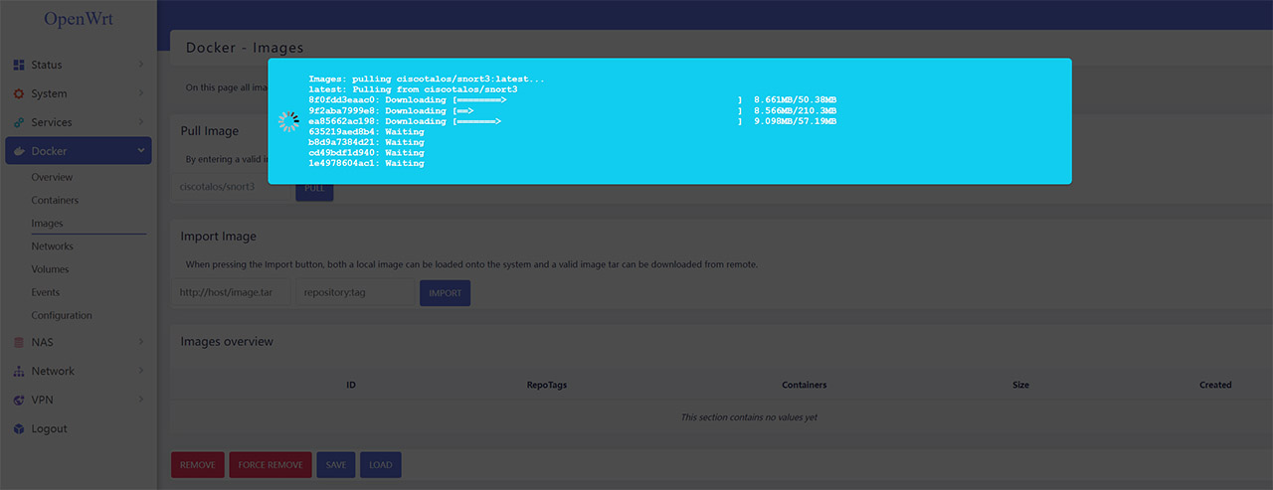The width and height of the screenshot is (1273, 490).
Task: Click the '635219aed8b4: Waiting' line
Action: click(367, 131)
